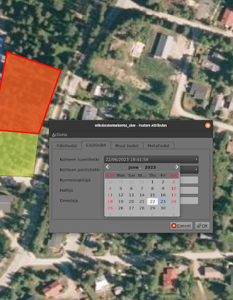Viewport: 233px width, 300px height.
Task: Select June 22 in the calendar
Action: click(152, 202)
